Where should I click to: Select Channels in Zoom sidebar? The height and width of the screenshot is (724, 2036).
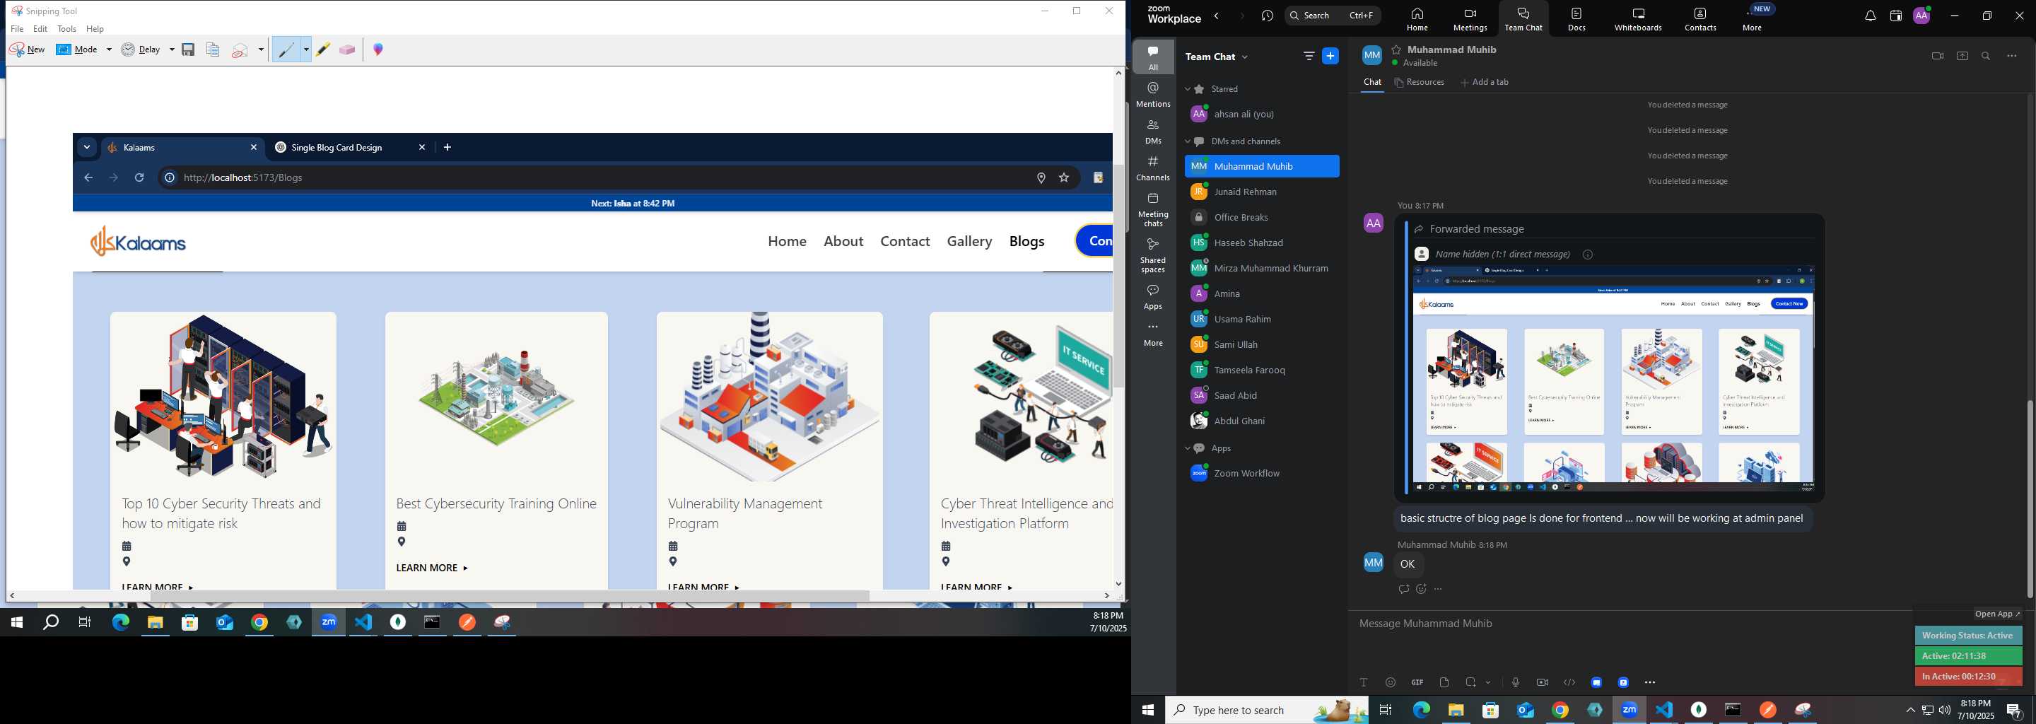coord(1153,168)
